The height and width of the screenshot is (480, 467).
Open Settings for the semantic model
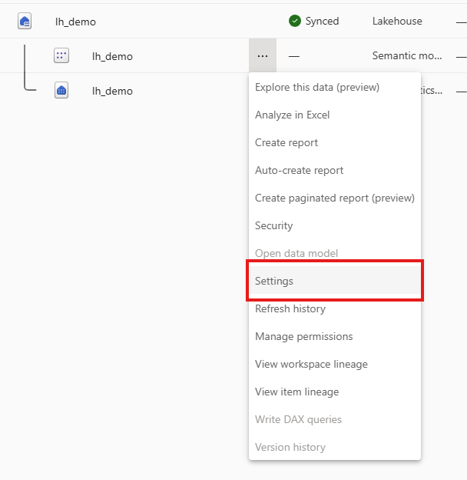pyautogui.click(x=274, y=281)
